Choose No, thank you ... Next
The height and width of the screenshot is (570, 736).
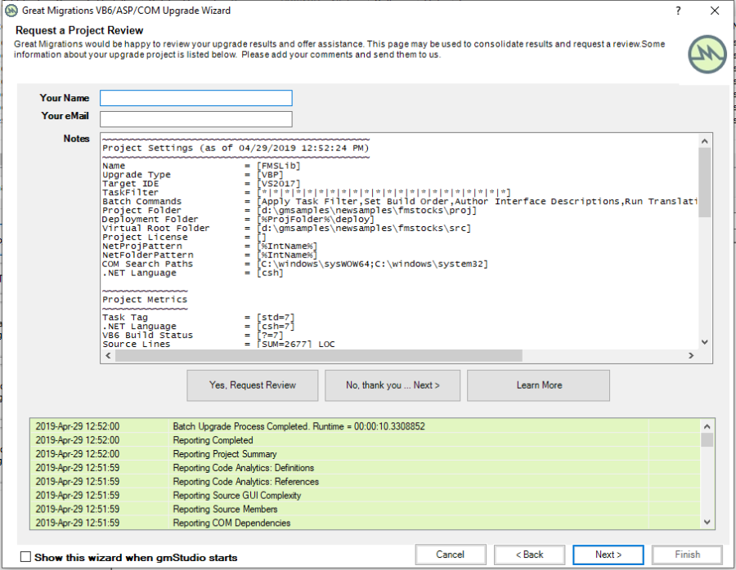pos(393,385)
